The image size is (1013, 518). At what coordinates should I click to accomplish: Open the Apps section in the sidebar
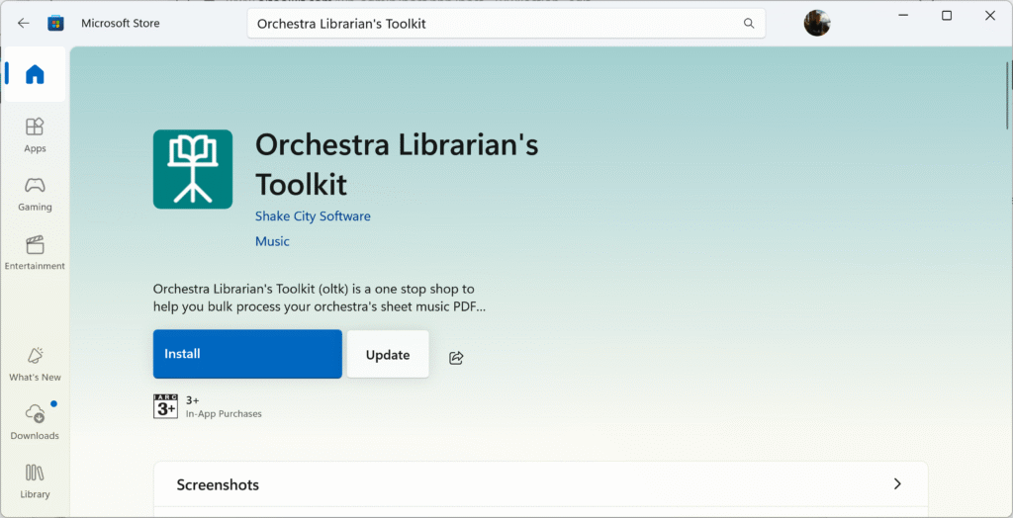(x=35, y=135)
